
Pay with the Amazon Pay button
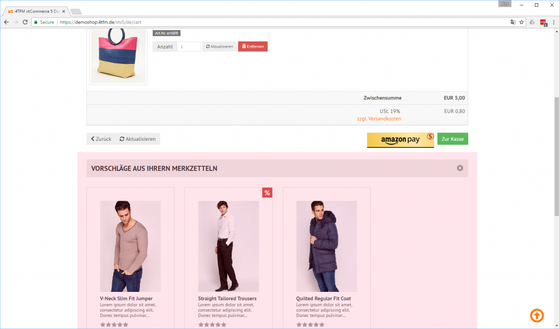coord(400,140)
